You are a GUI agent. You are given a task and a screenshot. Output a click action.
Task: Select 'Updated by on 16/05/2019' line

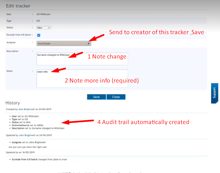click(20, 152)
